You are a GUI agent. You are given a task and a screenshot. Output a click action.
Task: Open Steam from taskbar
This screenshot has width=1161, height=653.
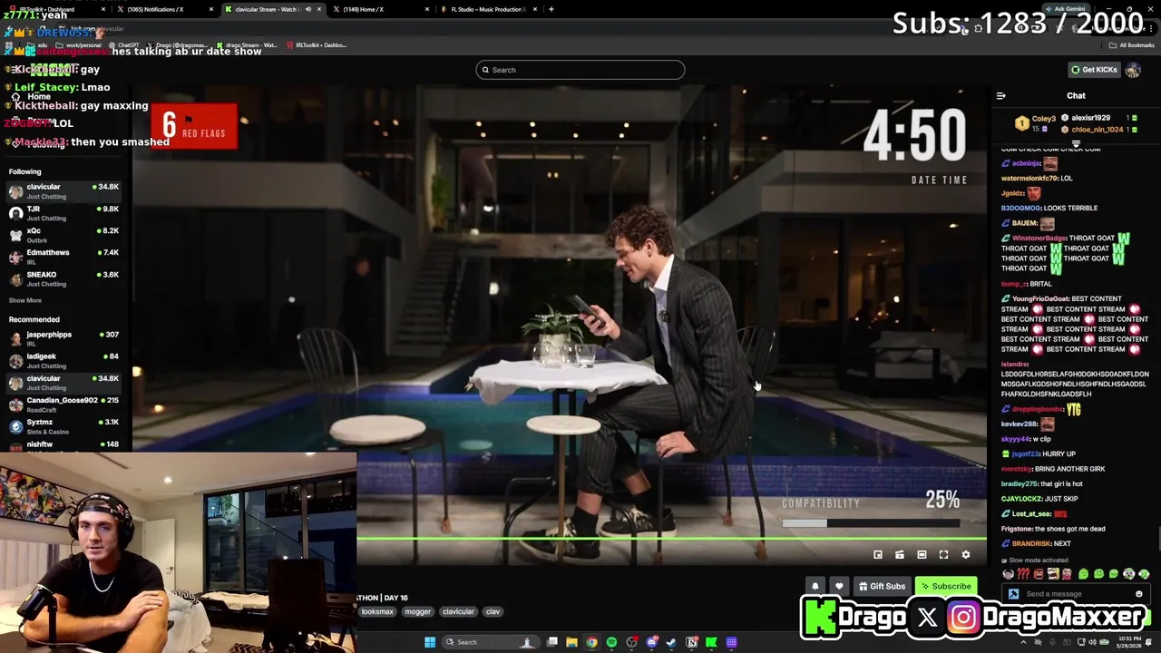[x=671, y=642]
